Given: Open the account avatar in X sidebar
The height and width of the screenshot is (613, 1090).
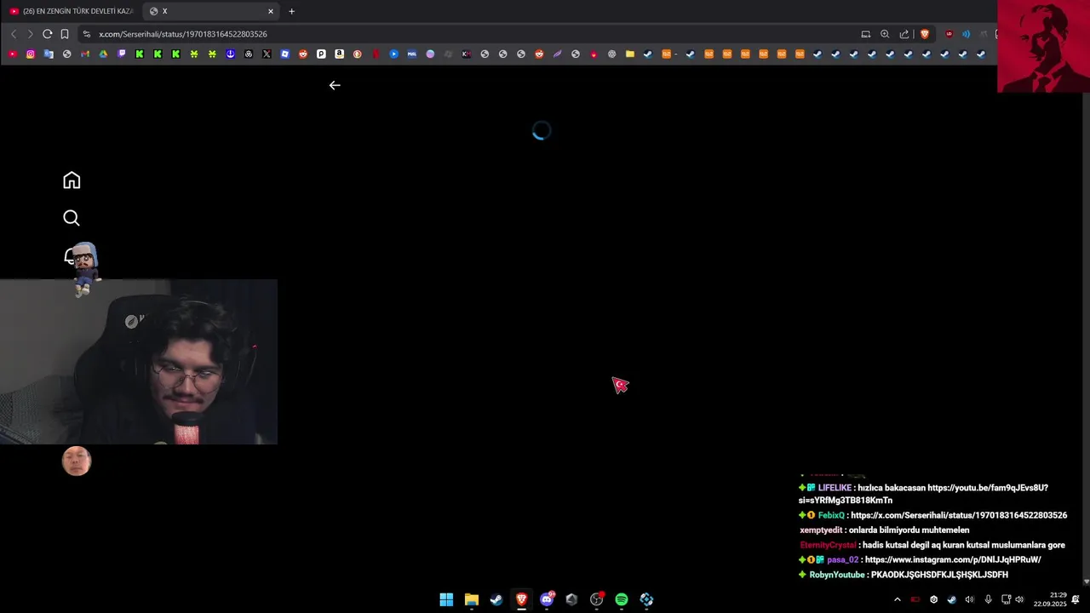Looking at the screenshot, I should (77, 461).
